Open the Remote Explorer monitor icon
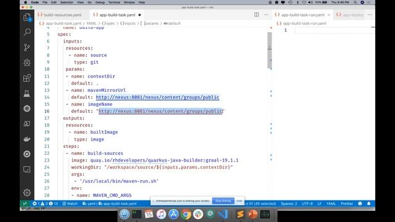Screen dimensions: 395x222 coord(27,170)
